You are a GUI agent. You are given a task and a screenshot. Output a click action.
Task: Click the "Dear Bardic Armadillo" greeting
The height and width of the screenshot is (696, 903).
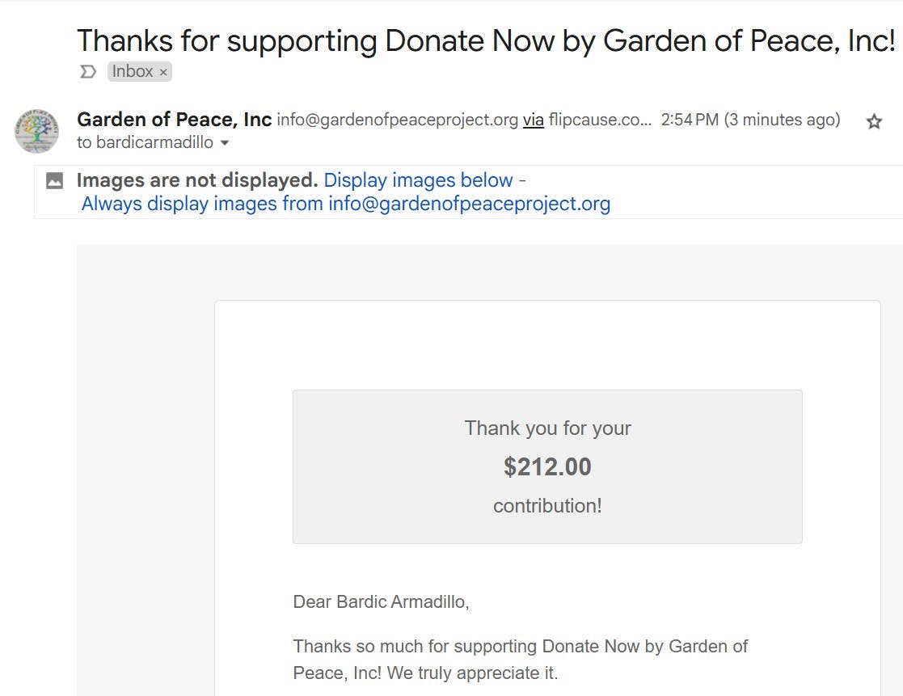pyautogui.click(x=381, y=602)
